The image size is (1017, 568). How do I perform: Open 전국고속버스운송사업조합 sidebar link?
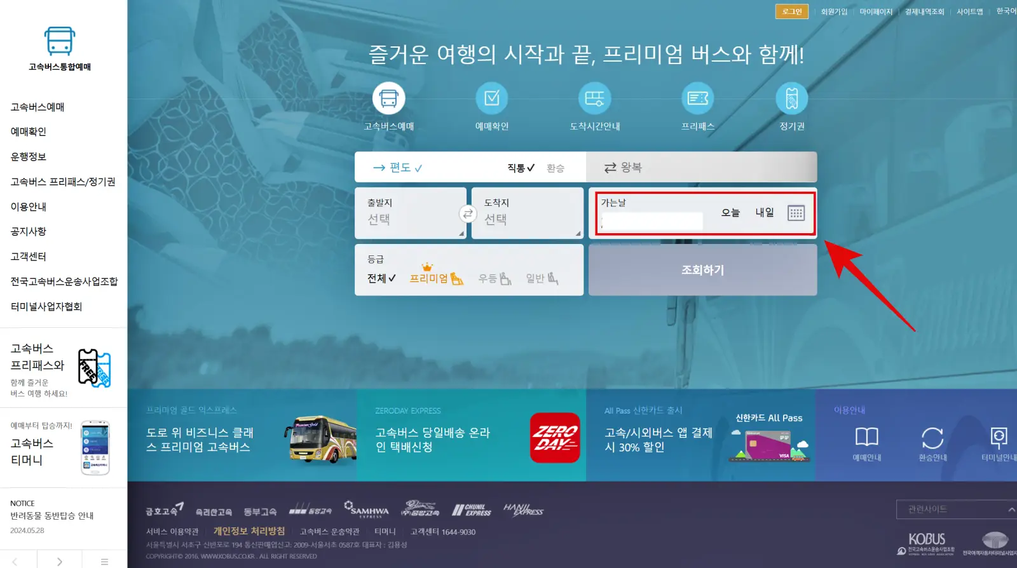pyautogui.click(x=64, y=281)
